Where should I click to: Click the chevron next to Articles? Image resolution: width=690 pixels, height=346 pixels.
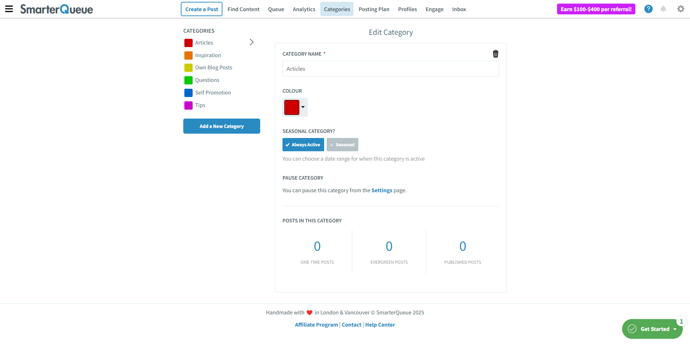(x=252, y=42)
